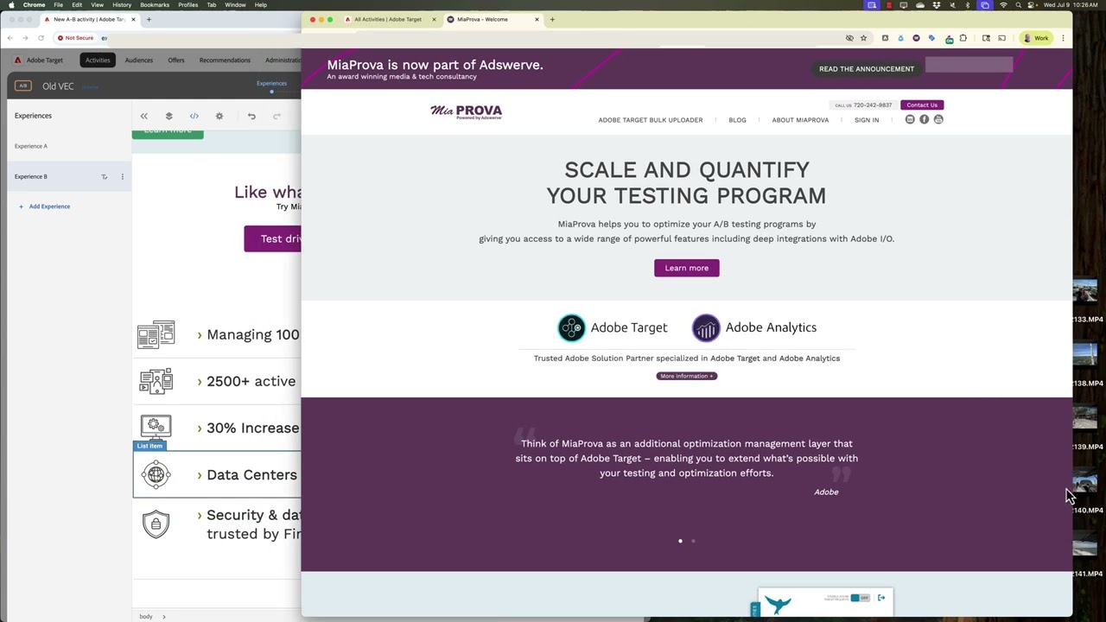Click READ THE ANNOUNCEMENT button
The width and height of the screenshot is (1106, 622).
pos(867,69)
